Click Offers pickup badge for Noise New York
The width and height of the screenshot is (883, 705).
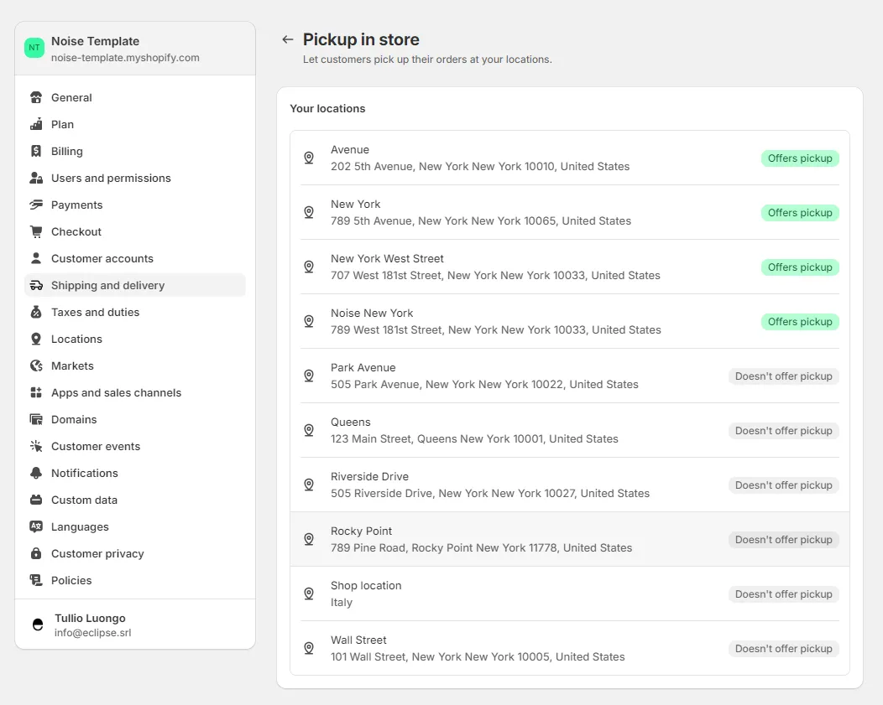tap(799, 322)
